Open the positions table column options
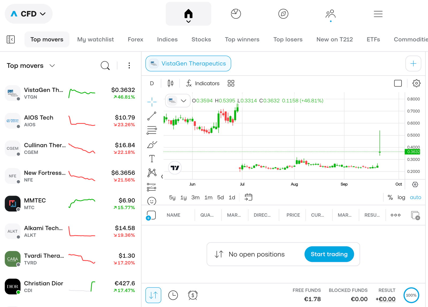The height and width of the screenshot is (307, 428). point(395,215)
